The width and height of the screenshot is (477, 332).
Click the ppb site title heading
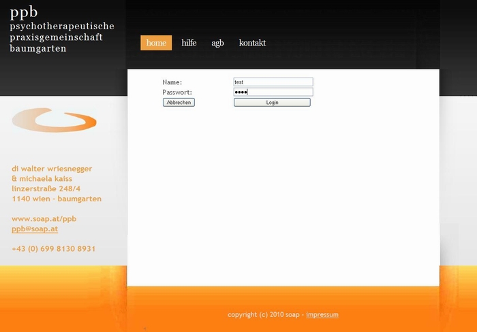pos(24,12)
